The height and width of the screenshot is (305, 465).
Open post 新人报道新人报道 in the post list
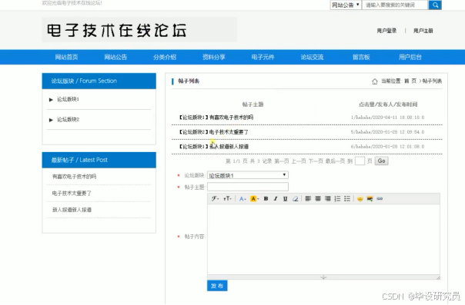[229, 147]
